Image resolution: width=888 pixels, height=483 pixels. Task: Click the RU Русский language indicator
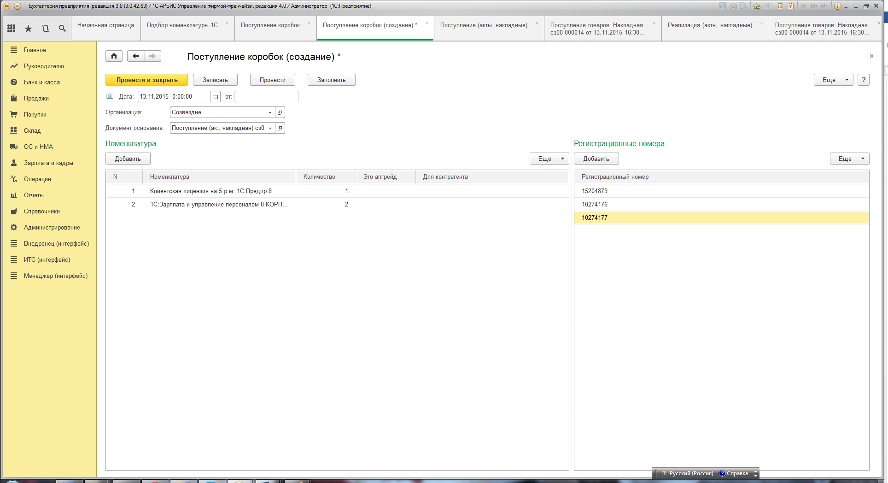tap(687, 473)
